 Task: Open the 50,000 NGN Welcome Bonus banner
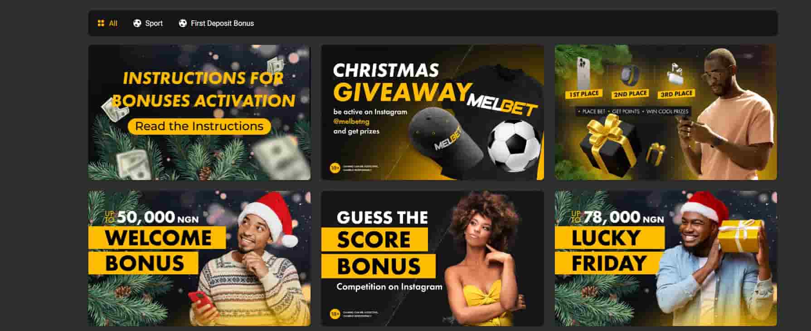[199, 258]
